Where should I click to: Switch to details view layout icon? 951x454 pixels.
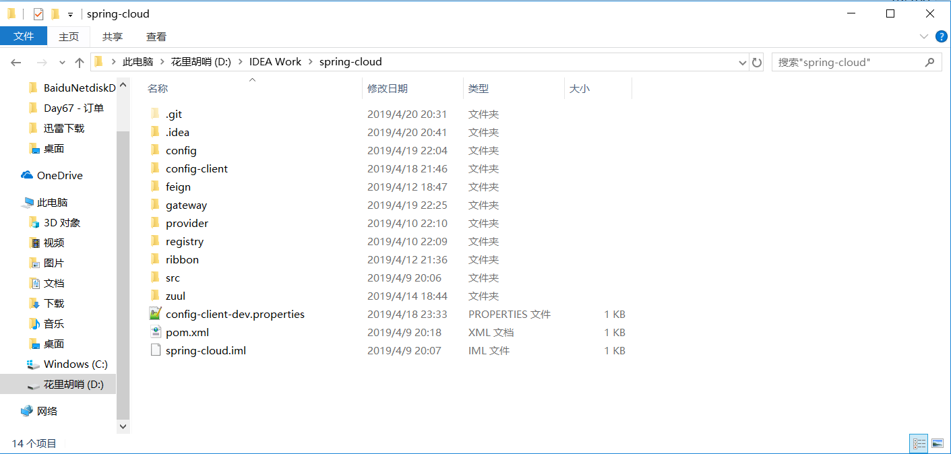pyautogui.click(x=919, y=443)
